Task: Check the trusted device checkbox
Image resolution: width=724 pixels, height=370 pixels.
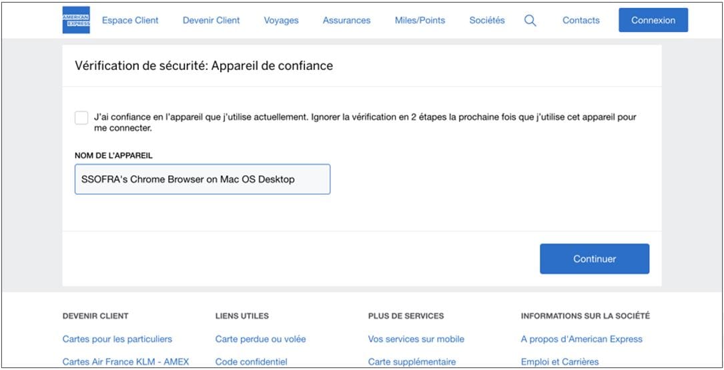Action: [81, 118]
